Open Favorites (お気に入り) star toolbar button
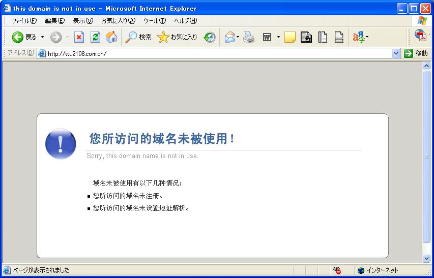Screen dimensions: 434x278 tap(177, 37)
